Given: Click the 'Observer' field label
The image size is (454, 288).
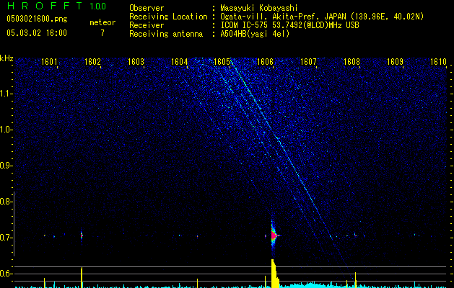Looking at the screenshot, I should pyautogui.click(x=147, y=8).
